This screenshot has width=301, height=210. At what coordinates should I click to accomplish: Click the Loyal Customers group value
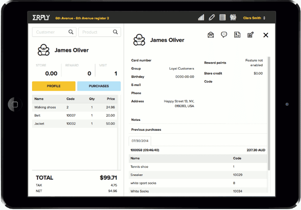(x=182, y=68)
